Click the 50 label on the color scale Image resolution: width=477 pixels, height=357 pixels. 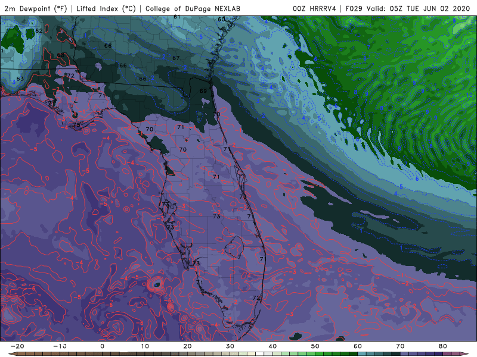tap(315, 346)
